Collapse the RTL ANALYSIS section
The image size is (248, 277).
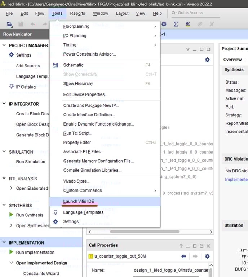[x=4, y=178]
